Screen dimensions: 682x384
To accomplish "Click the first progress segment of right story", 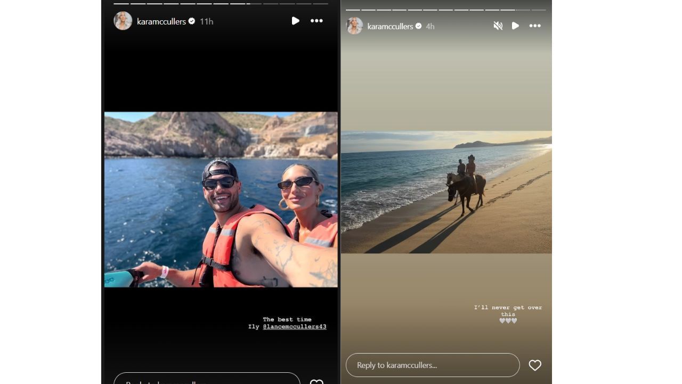I will [x=353, y=10].
